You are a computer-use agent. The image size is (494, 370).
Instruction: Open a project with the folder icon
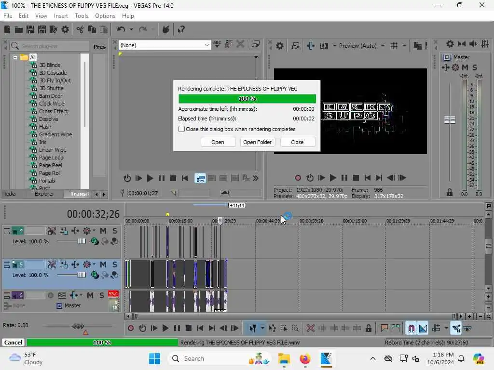tap(19, 29)
